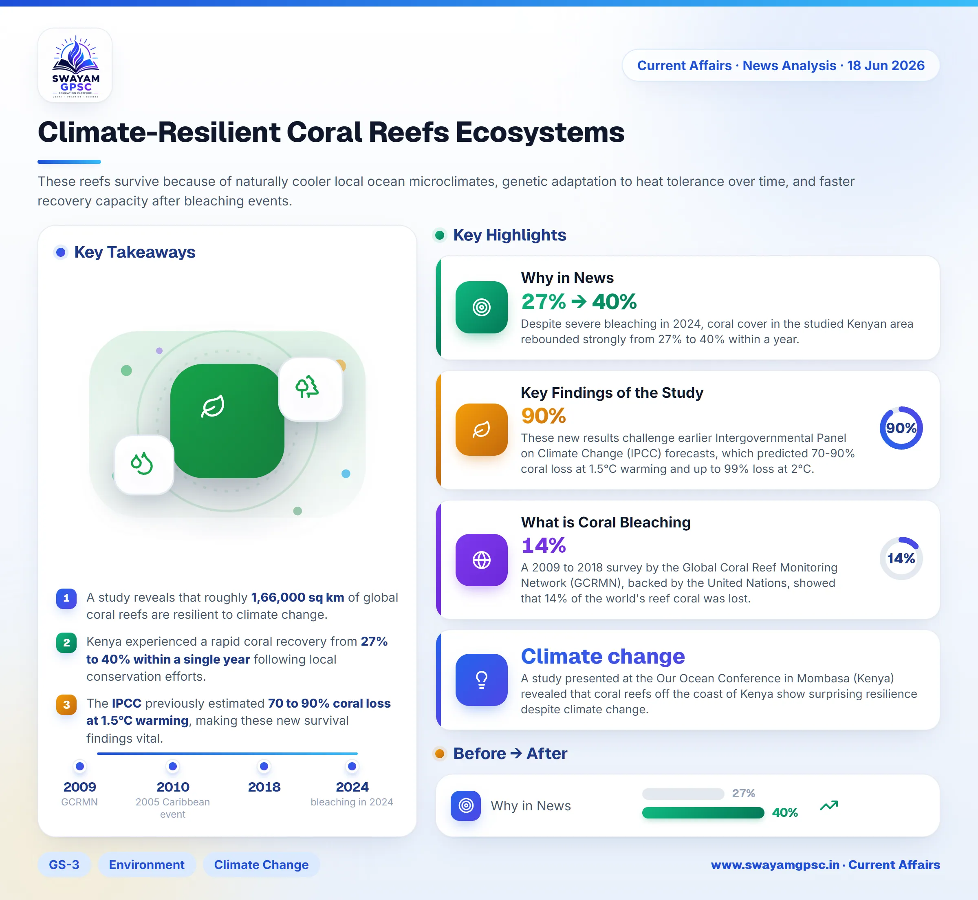Click the orange number 3 badge
978x900 pixels.
pyautogui.click(x=66, y=705)
